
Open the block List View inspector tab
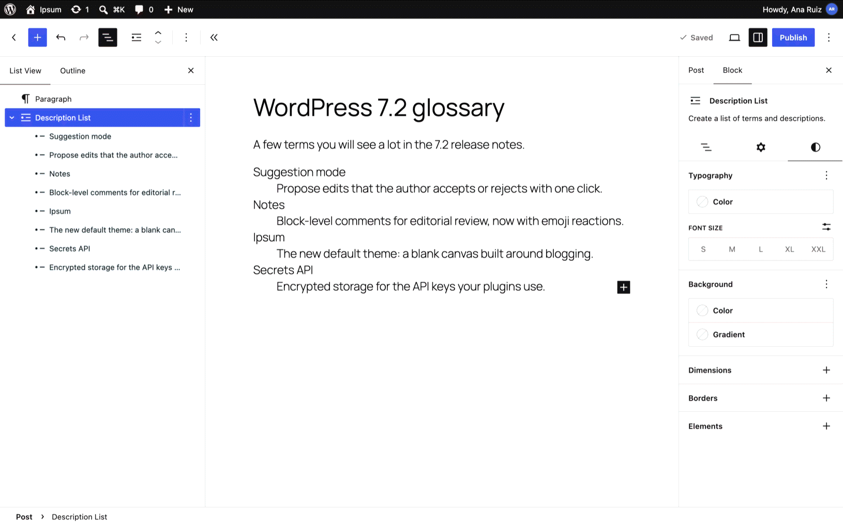tap(706, 147)
